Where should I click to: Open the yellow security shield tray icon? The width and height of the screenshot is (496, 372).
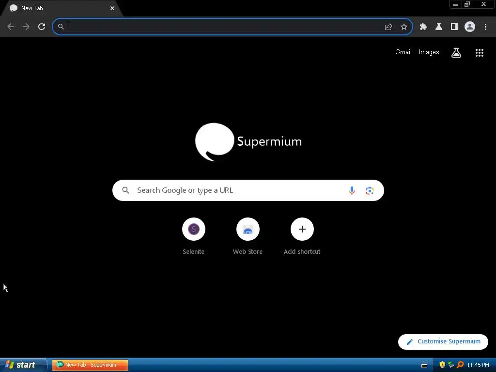(x=442, y=365)
